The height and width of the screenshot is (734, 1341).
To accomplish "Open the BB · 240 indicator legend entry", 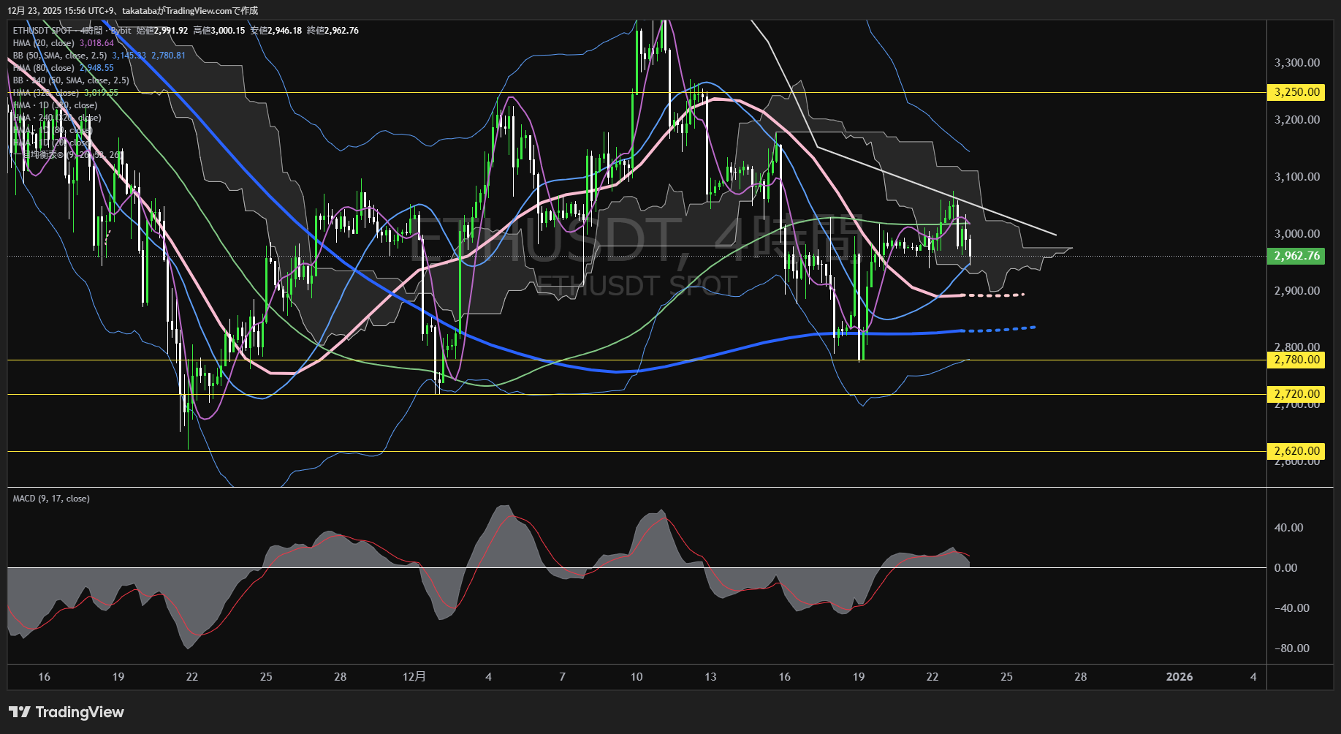I will [71, 80].
